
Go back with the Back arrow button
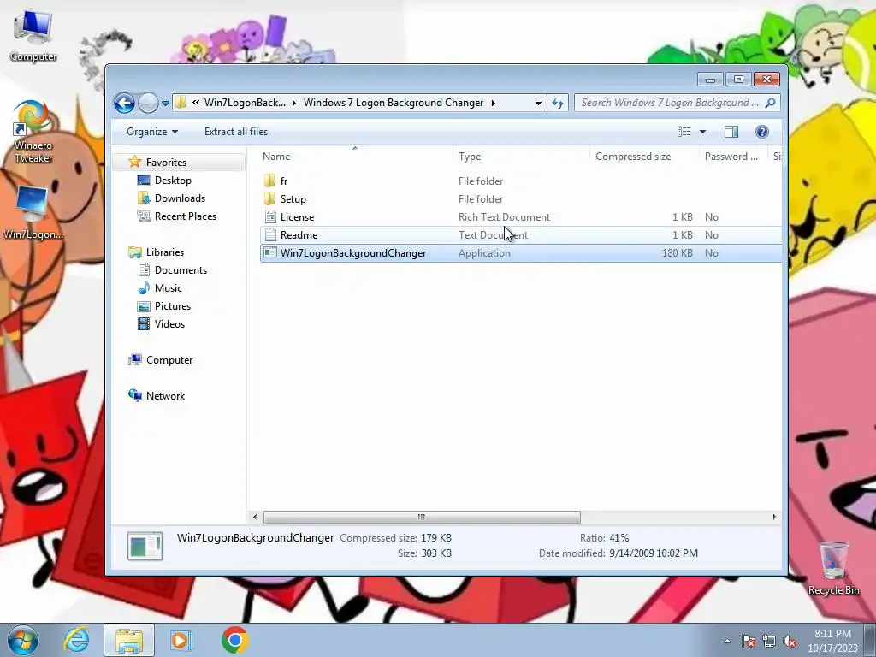click(124, 103)
